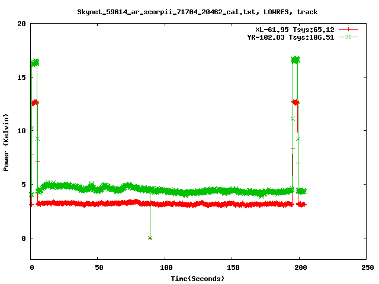Click the green calibration spike top near 197 seconds
The height and width of the screenshot is (284, 379).
click(x=295, y=60)
